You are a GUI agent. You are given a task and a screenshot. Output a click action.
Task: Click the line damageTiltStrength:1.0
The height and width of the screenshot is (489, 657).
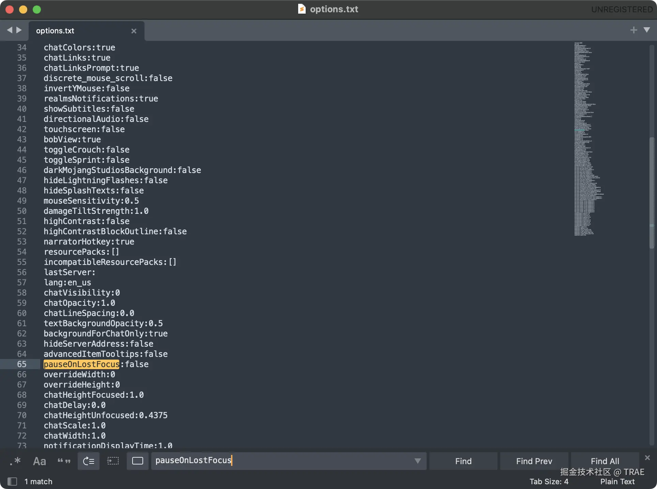[96, 211]
